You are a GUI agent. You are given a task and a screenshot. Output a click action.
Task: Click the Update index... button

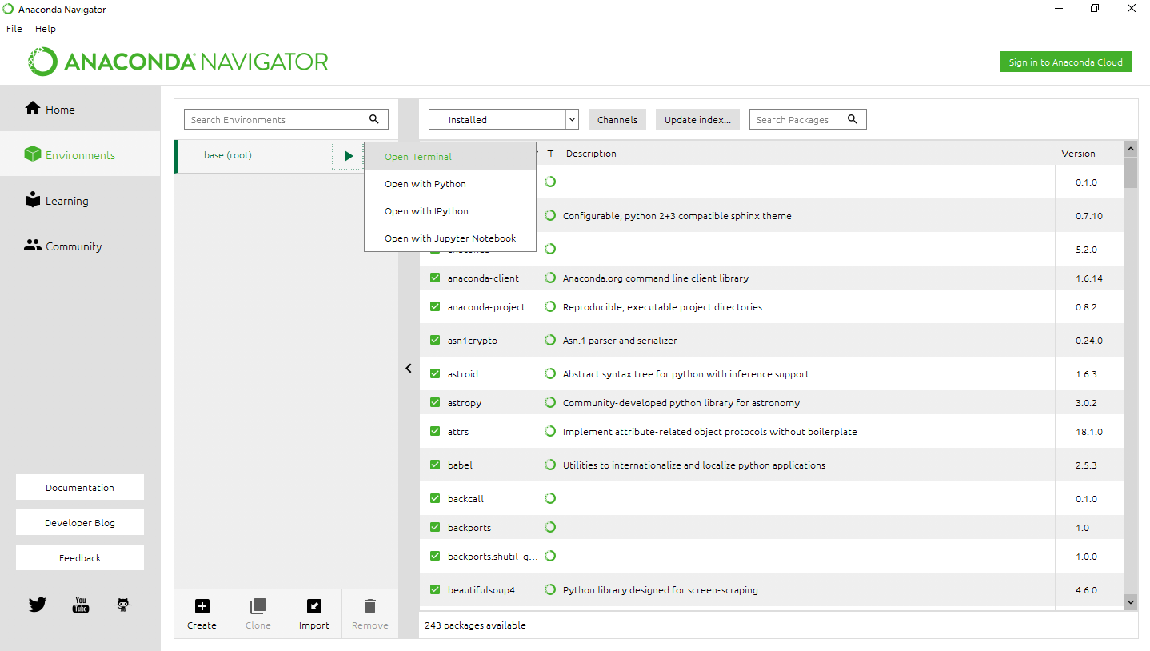pos(697,119)
